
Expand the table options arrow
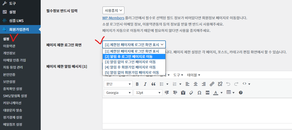coord(233,93)
